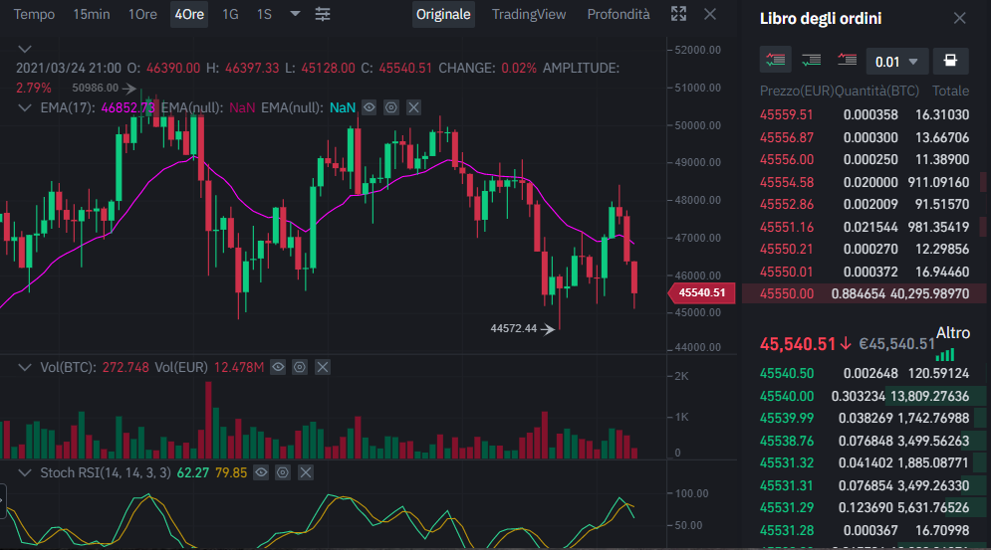Select the 1Ore timeframe
The width and height of the screenshot is (991, 550).
tap(142, 14)
